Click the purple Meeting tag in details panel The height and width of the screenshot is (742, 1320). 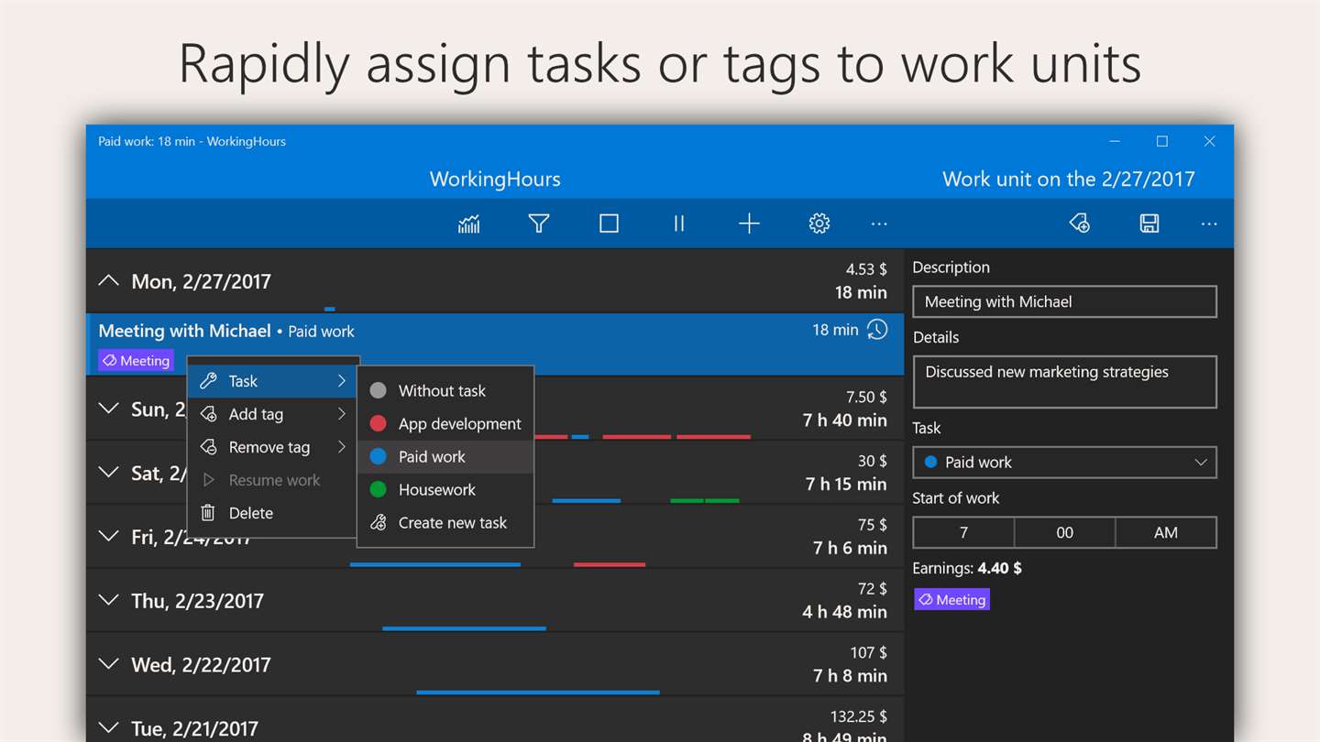[x=952, y=600]
